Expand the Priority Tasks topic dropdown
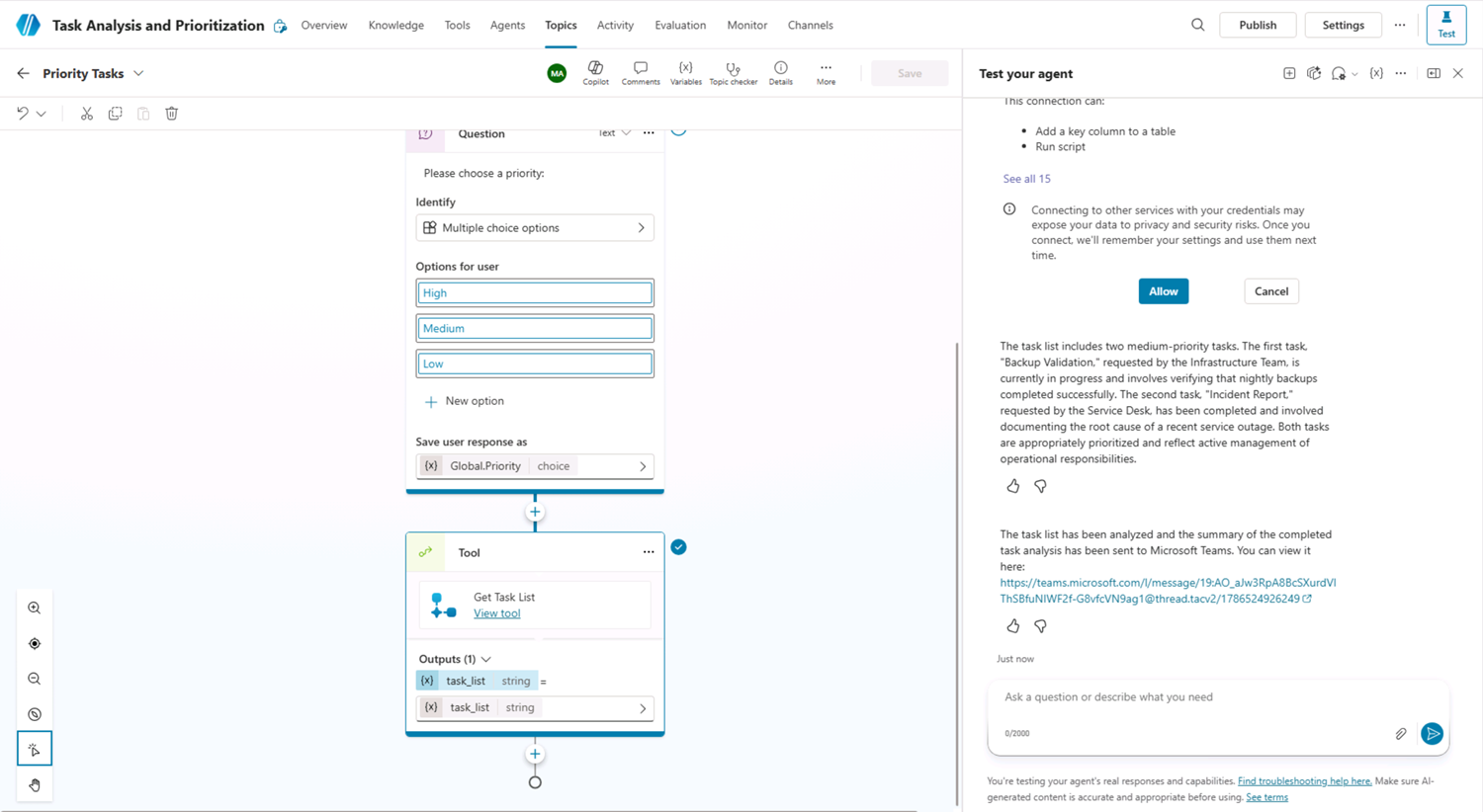The width and height of the screenshot is (1483, 812). [138, 73]
